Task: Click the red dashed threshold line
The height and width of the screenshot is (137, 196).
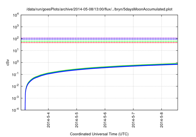Action: point(99,43)
